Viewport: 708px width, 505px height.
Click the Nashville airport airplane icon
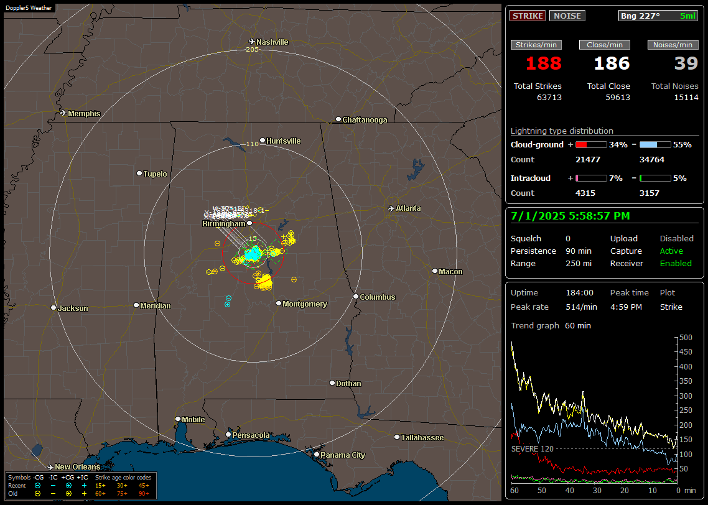pyautogui.click(x=251, y=42)
